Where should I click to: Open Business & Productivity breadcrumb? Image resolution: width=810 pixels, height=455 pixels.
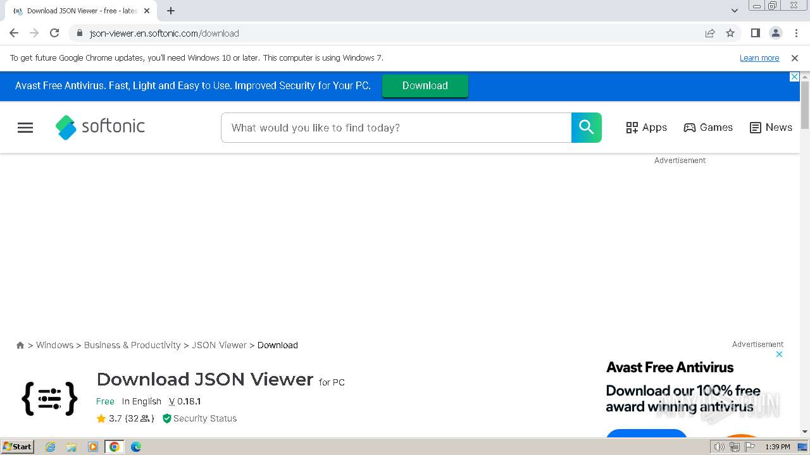[x=132, y=345]
